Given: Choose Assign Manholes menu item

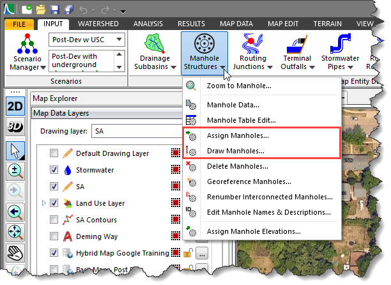Looking at the screenshot, I should pyautogui.click(x=262, y=135).
